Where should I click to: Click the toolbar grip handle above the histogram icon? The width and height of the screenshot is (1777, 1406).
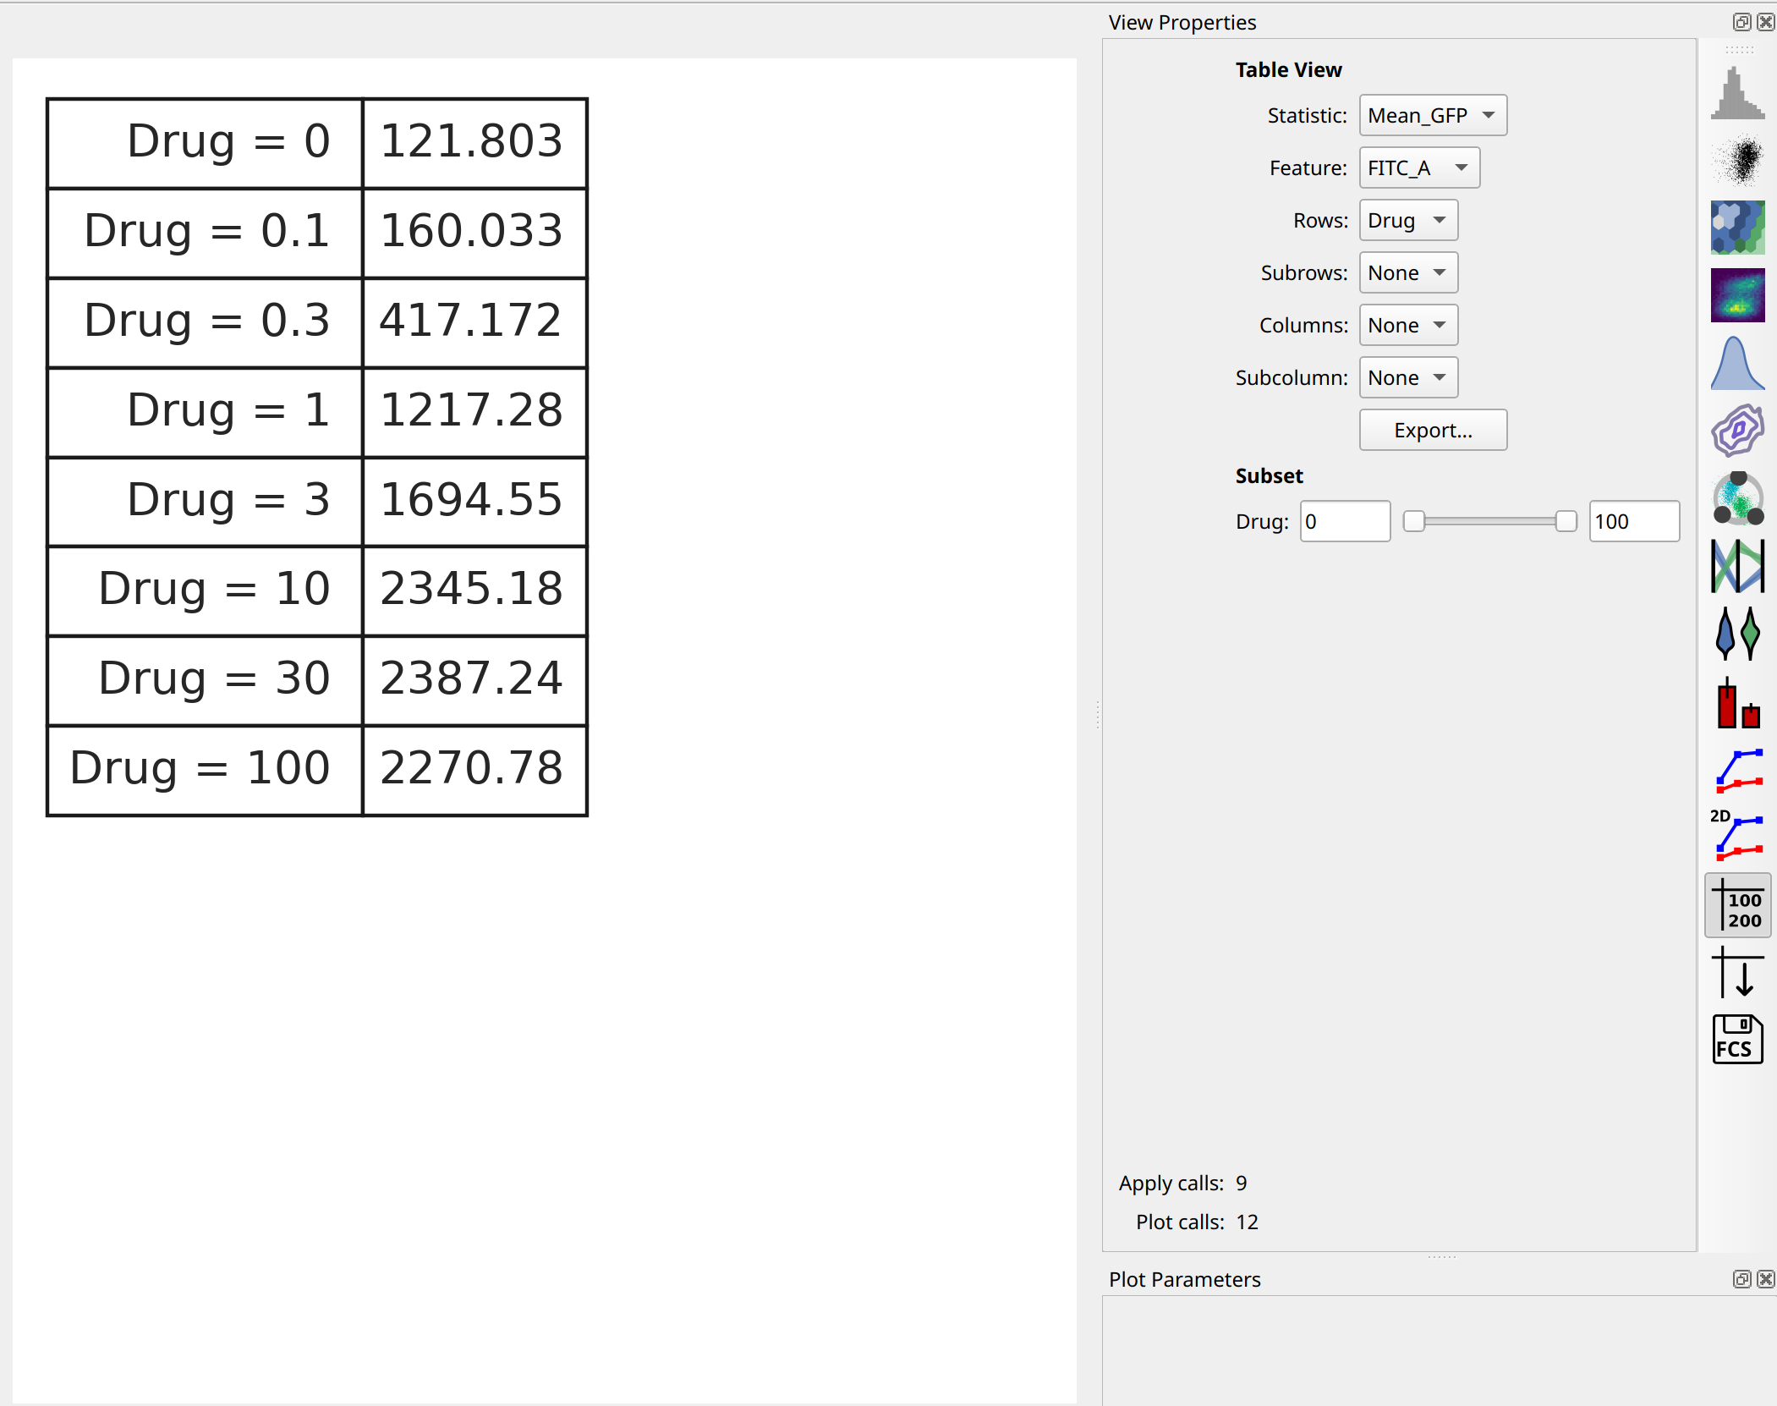pos(1739,50)
